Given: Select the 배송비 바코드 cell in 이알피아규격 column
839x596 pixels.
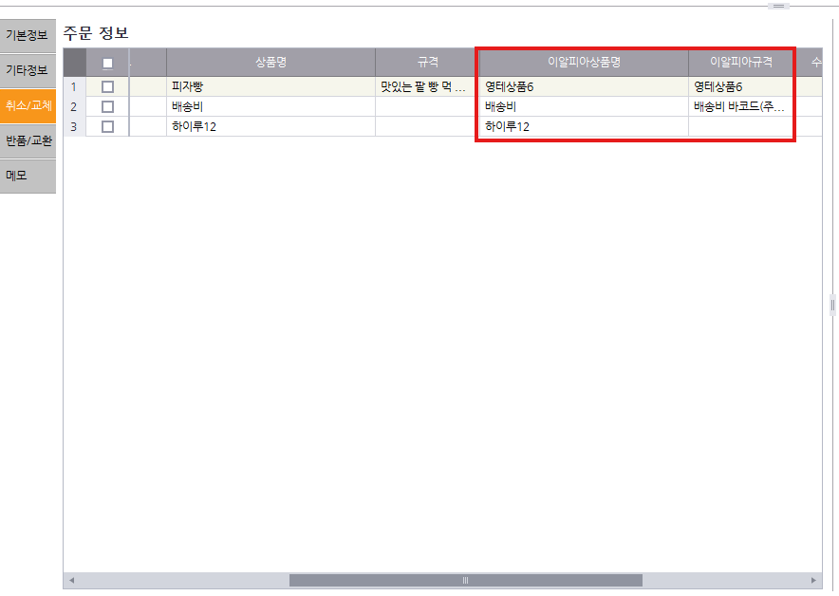Looking at the screenshot, I should tap(740, 106).
